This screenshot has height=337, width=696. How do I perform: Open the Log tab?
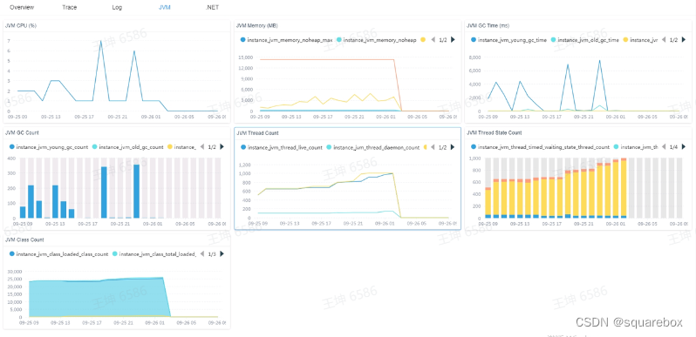coord(117,8)
